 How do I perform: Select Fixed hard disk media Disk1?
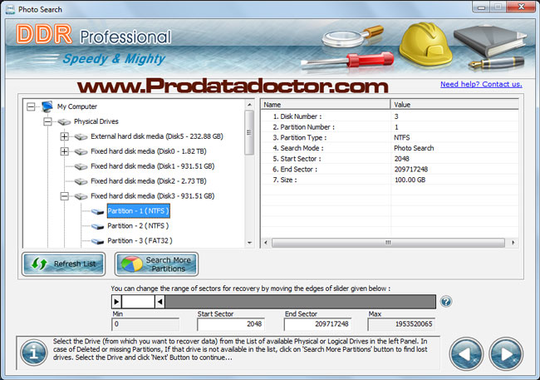pos(153,166)
